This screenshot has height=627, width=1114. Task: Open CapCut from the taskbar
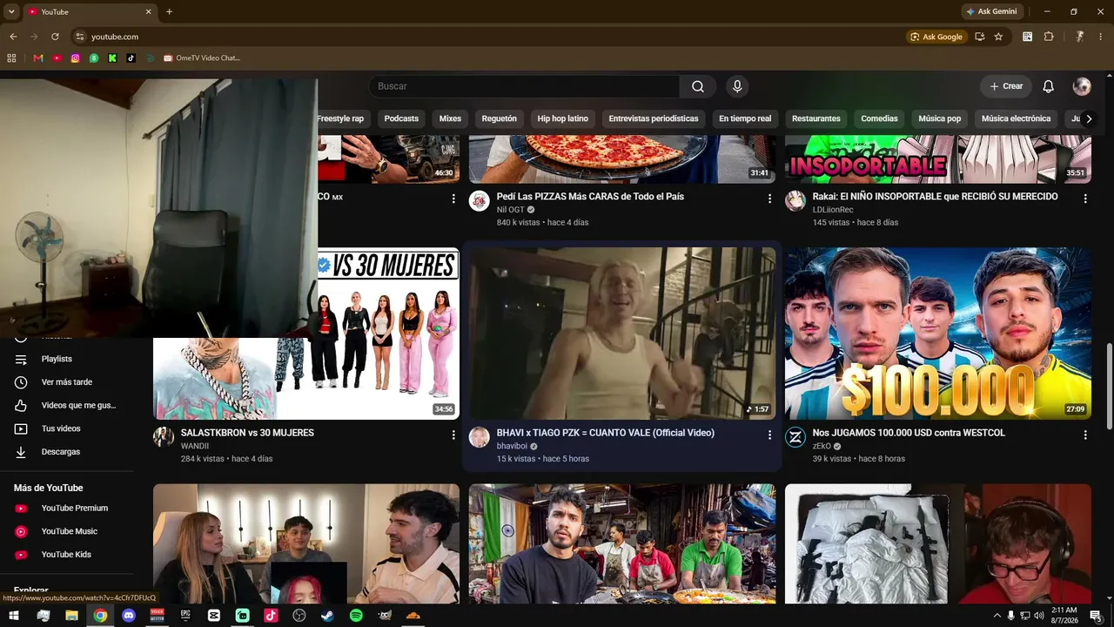click(214, 616)
